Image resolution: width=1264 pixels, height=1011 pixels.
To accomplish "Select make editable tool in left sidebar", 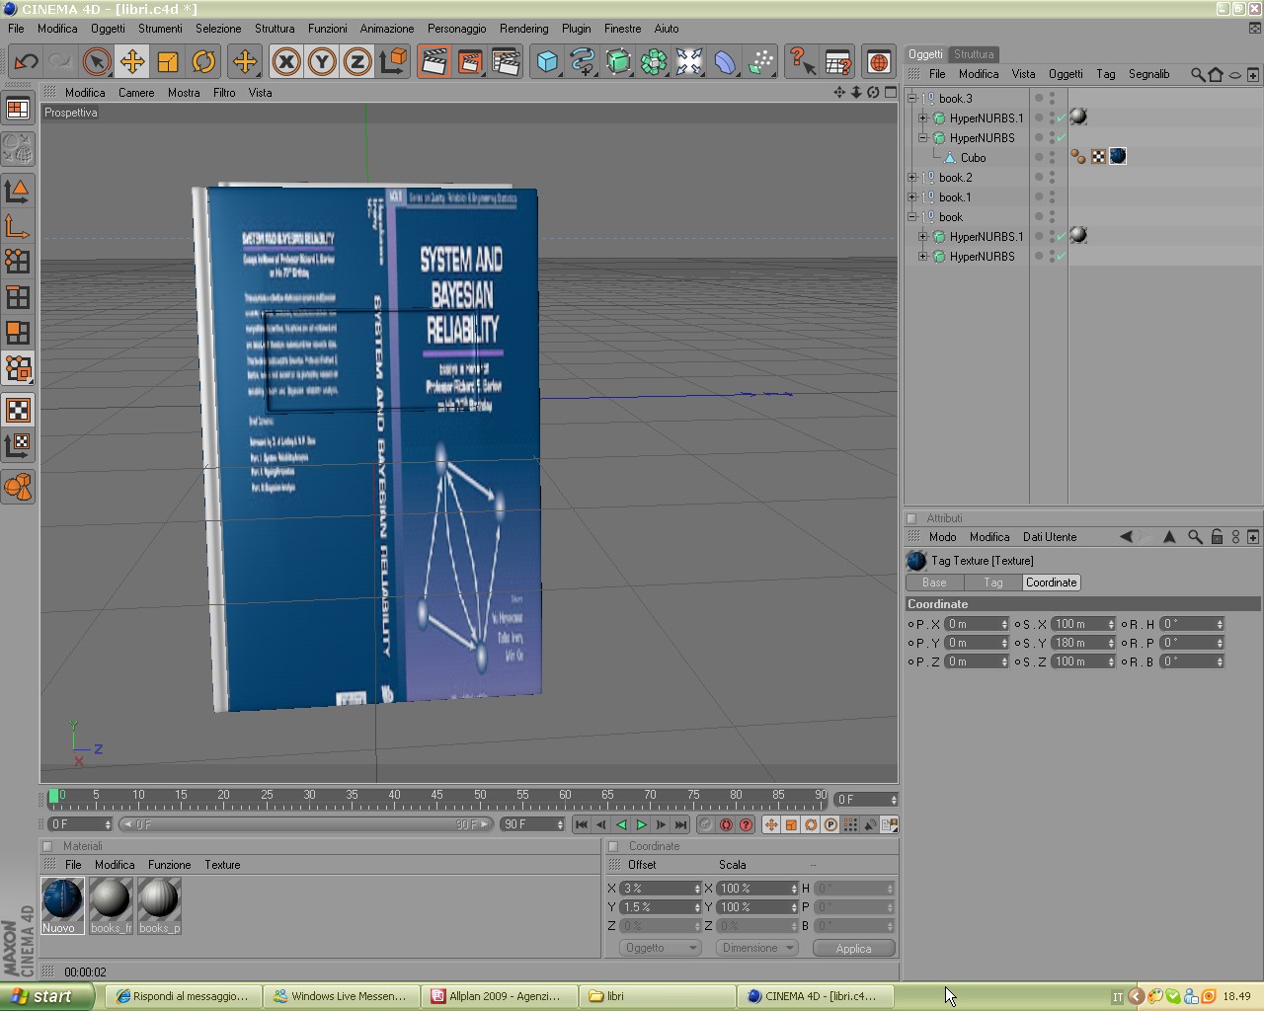I will 18,149.
